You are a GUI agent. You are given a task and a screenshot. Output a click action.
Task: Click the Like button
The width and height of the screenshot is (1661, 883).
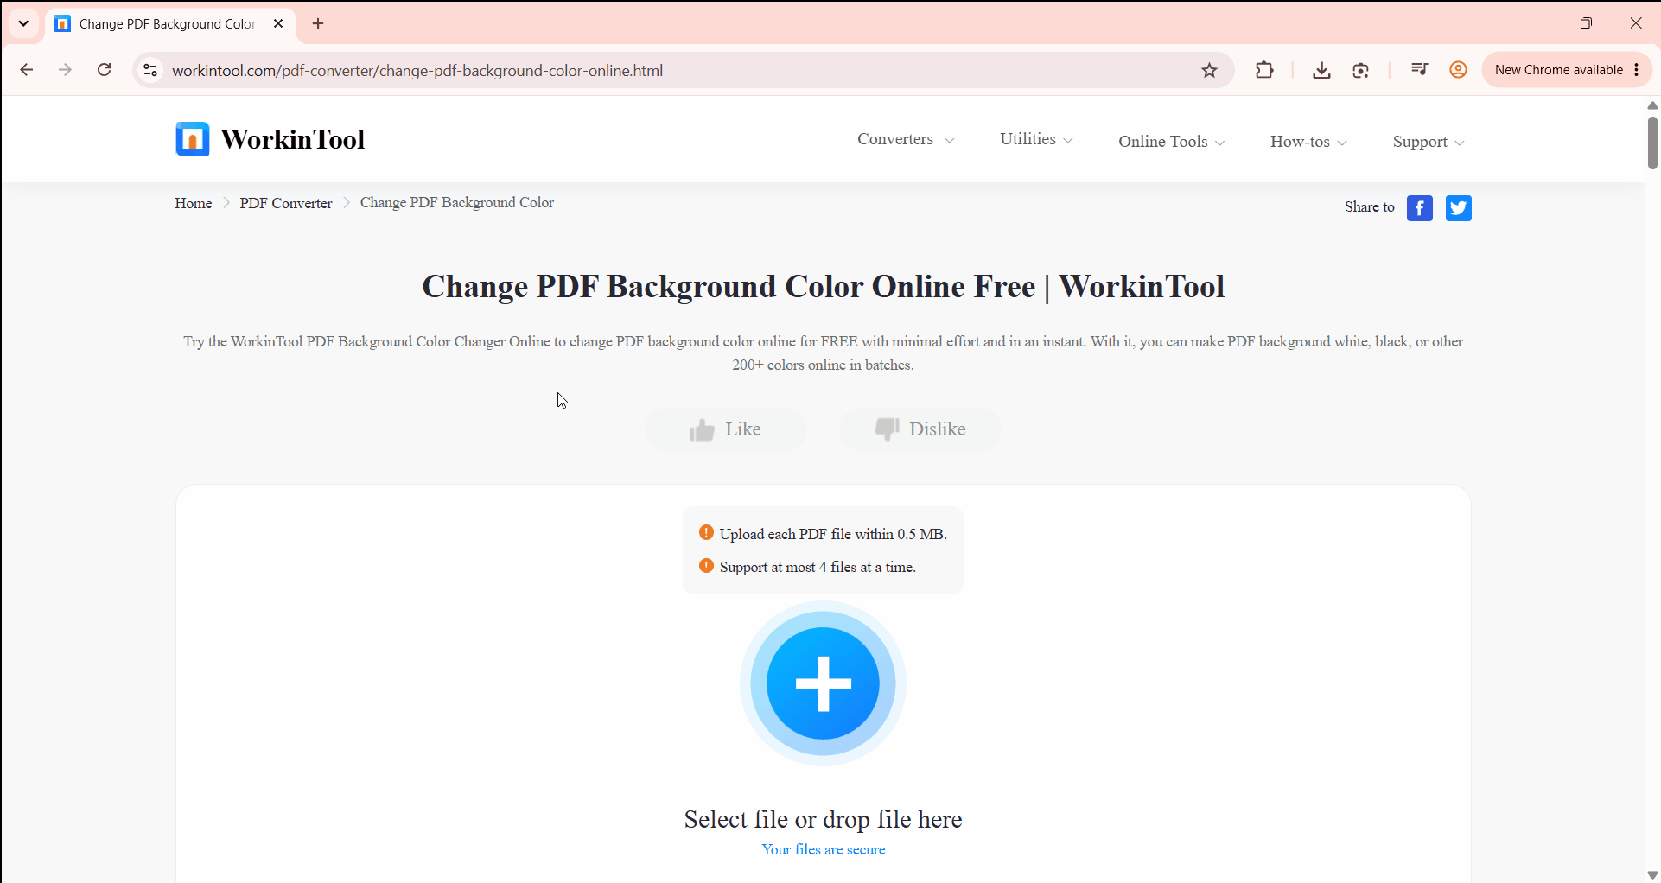[x=726, y=429]
